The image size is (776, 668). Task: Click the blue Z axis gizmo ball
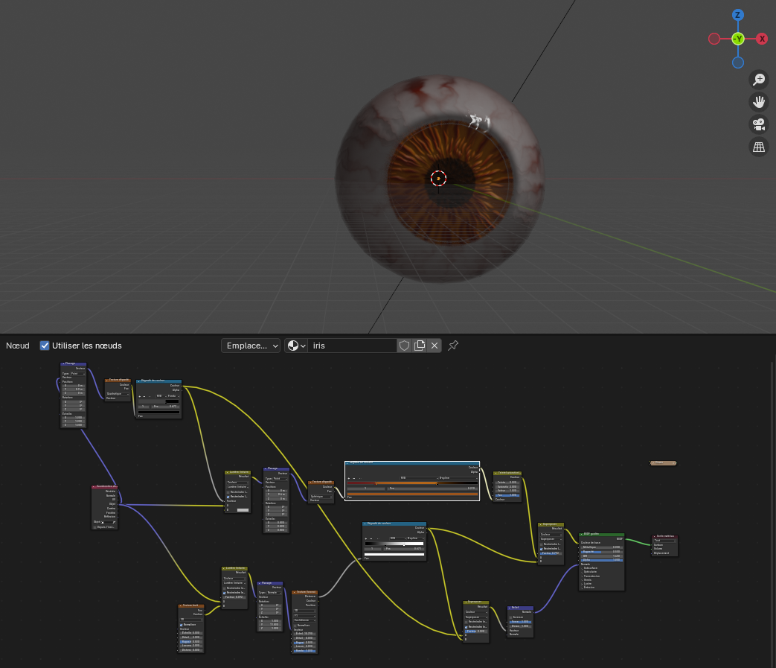[x=737, y=15]
